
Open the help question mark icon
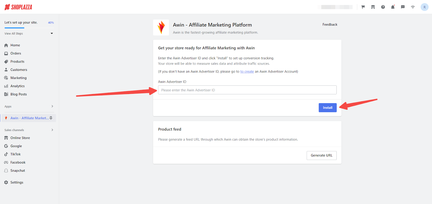[383, 7]
